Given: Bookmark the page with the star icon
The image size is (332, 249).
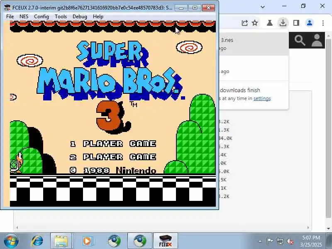Looking at the screenshot, I should 255,23.
